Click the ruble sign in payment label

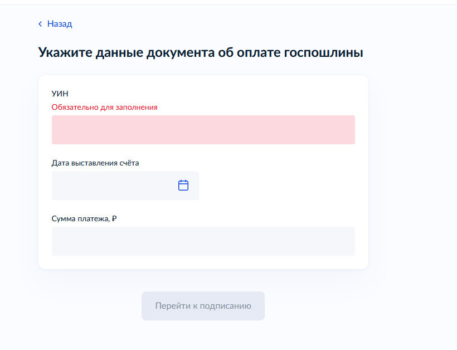114,219
